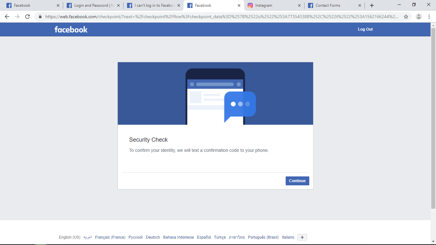Choose the English (US) language link

[x=70, y=237]
